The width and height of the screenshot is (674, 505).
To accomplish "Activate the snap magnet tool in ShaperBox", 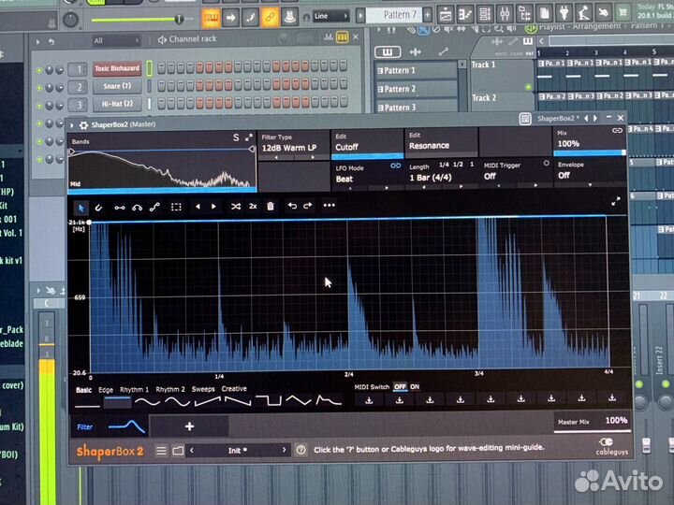I will [98, 208].
